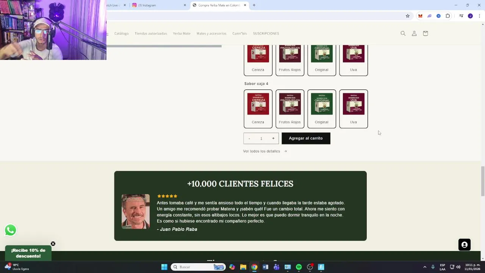Screen dimensions: 485x273
Task: Open the account login icon
Action: pyautogui.click(x=414, y=33)
